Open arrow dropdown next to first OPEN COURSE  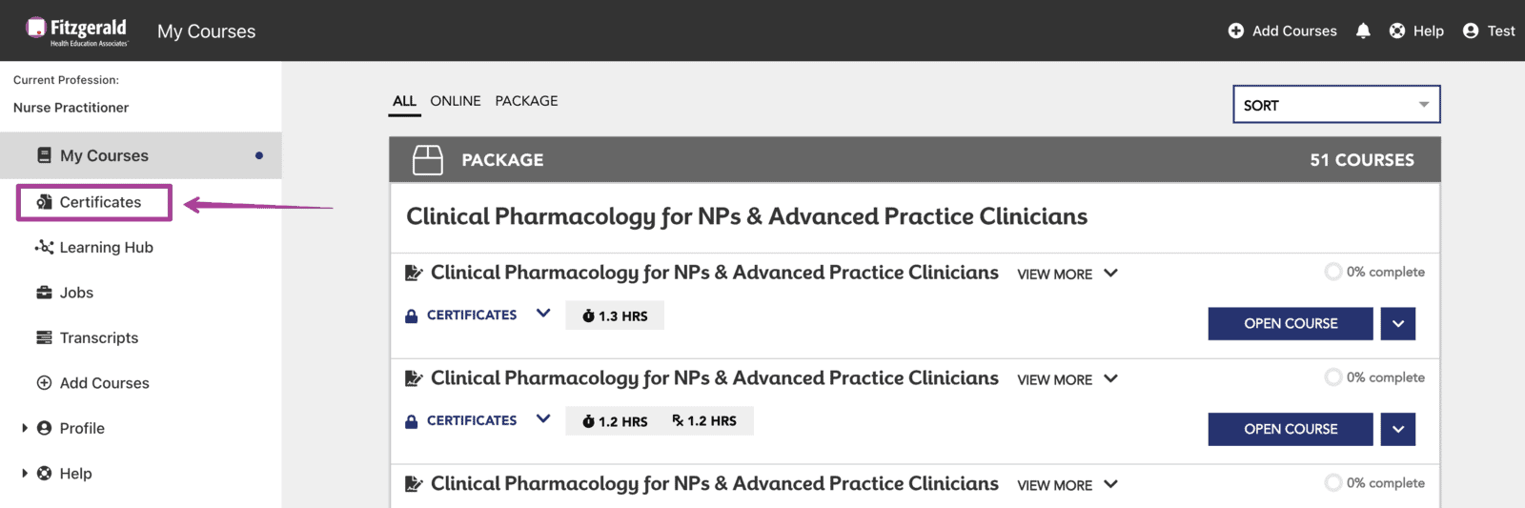1398,323
